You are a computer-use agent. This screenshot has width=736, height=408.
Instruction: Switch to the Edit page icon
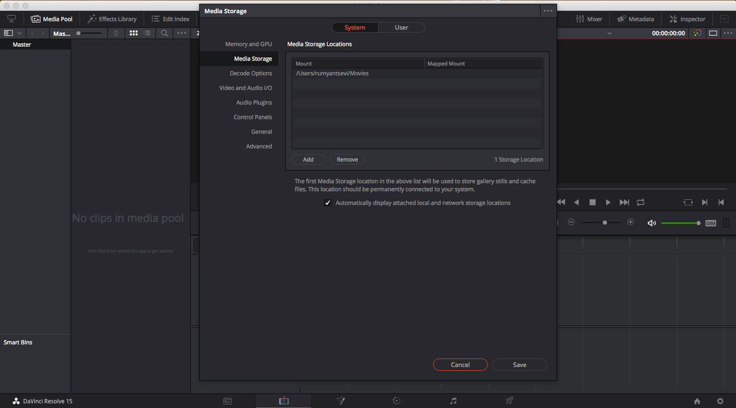click(283, 401)
